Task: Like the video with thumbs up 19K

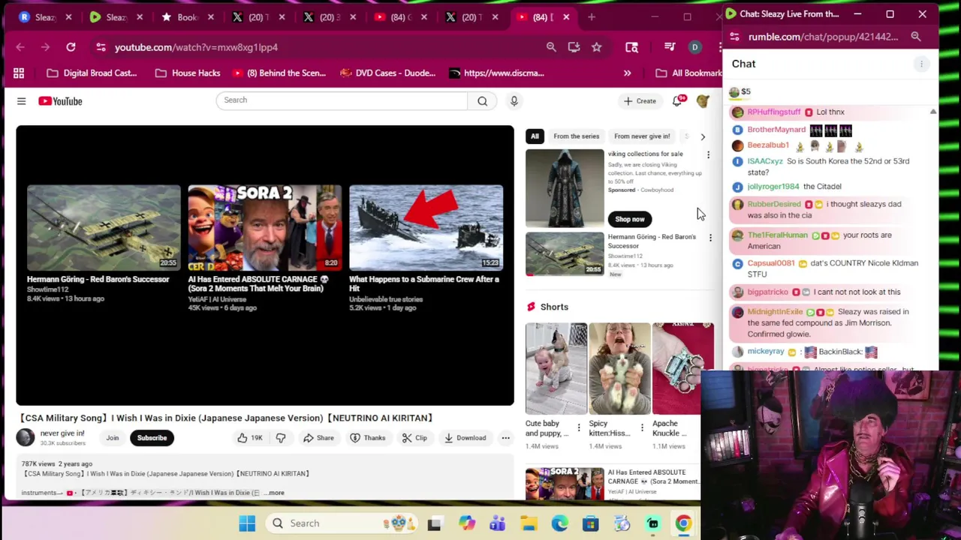Action: click(249, 438)
